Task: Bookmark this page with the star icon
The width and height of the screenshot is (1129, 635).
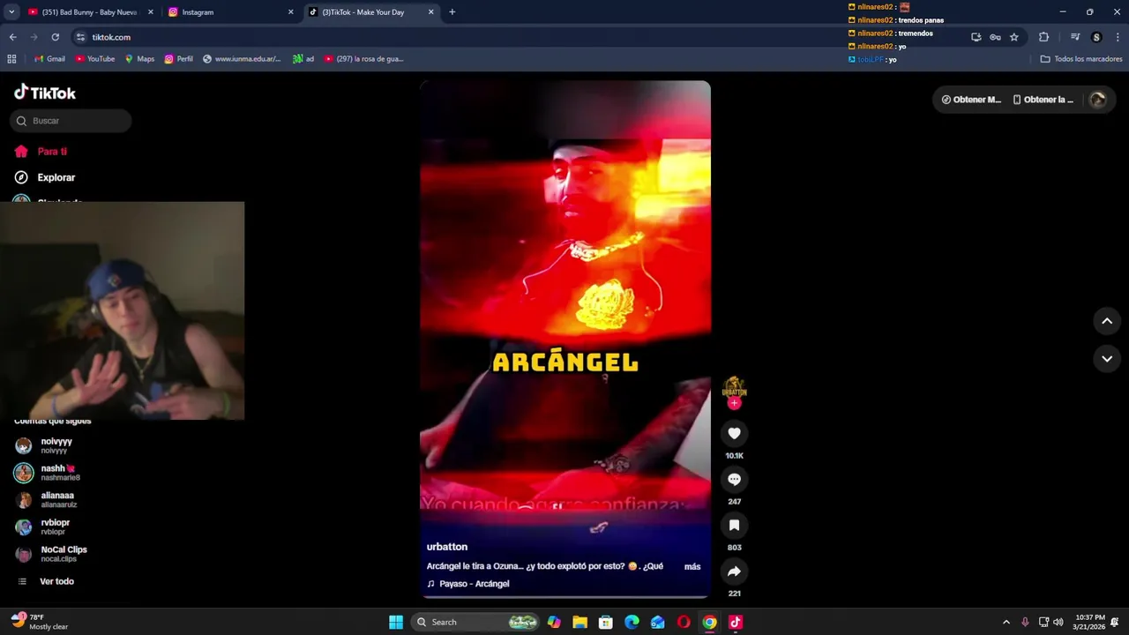Action: [x=1014, y=37]
